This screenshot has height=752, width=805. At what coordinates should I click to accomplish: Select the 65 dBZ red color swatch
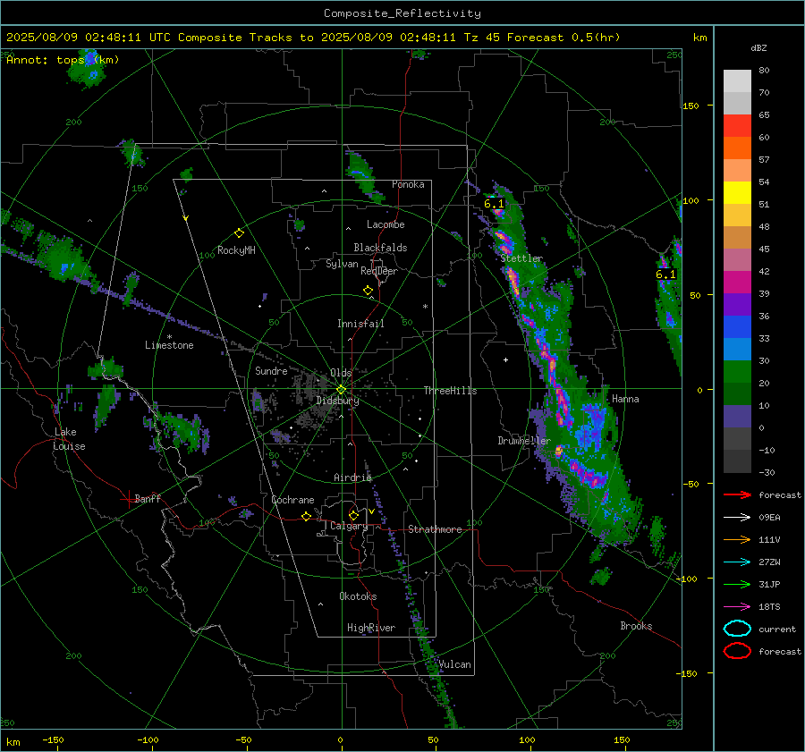pos(737,126)
